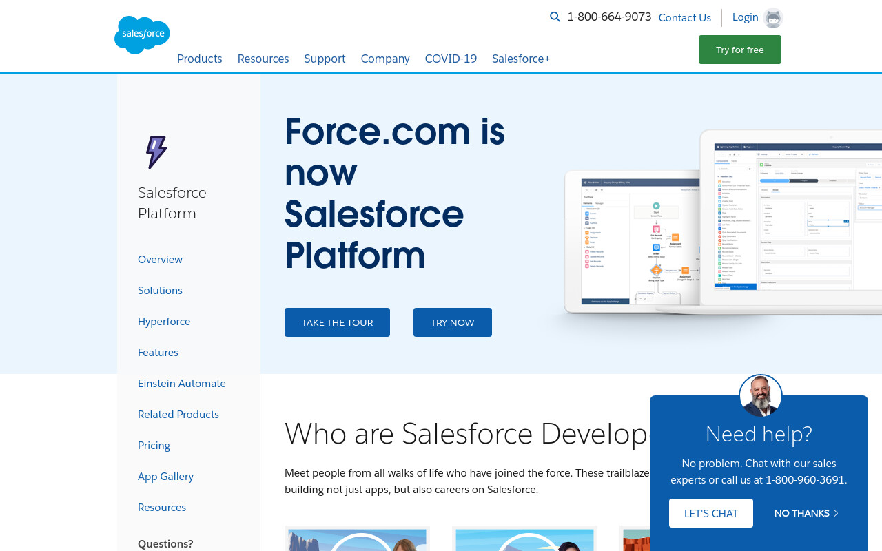This screenshot has width=882, height=551.
Task: Open Resources in the sidebar
Action: pyautogui.click(x=162, y=507)
